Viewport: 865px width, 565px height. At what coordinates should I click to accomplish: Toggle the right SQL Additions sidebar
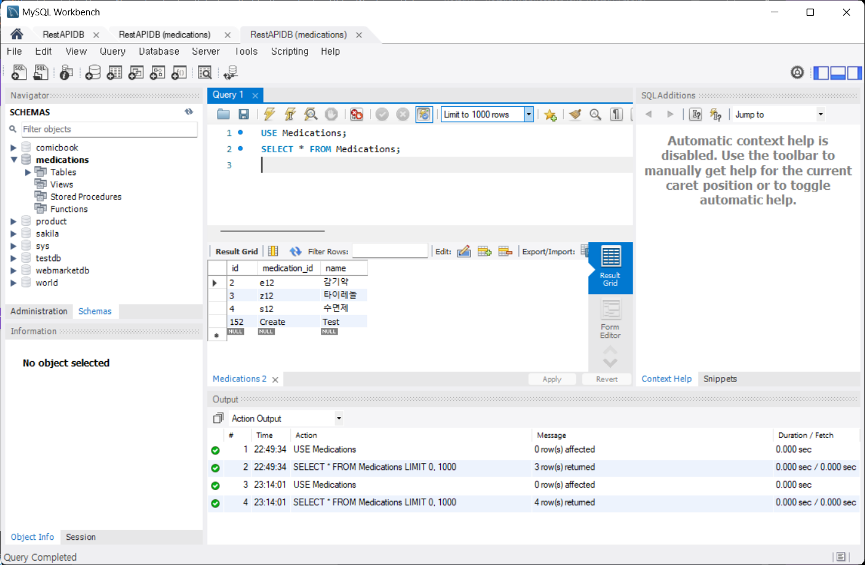855,73
